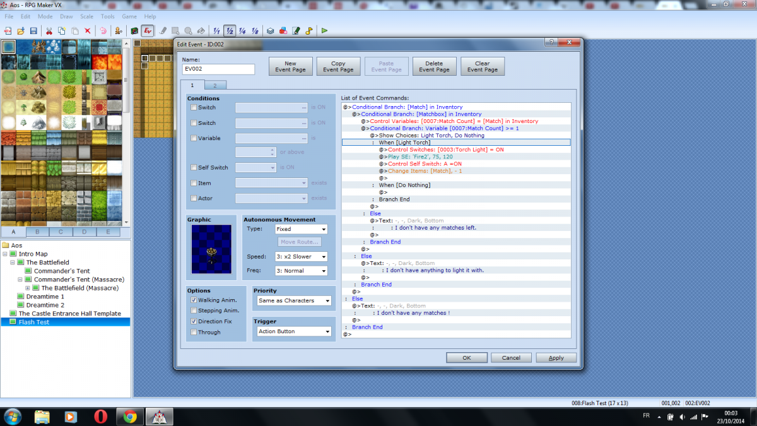Open Opera browser from the taskbar

coord(101,417)
